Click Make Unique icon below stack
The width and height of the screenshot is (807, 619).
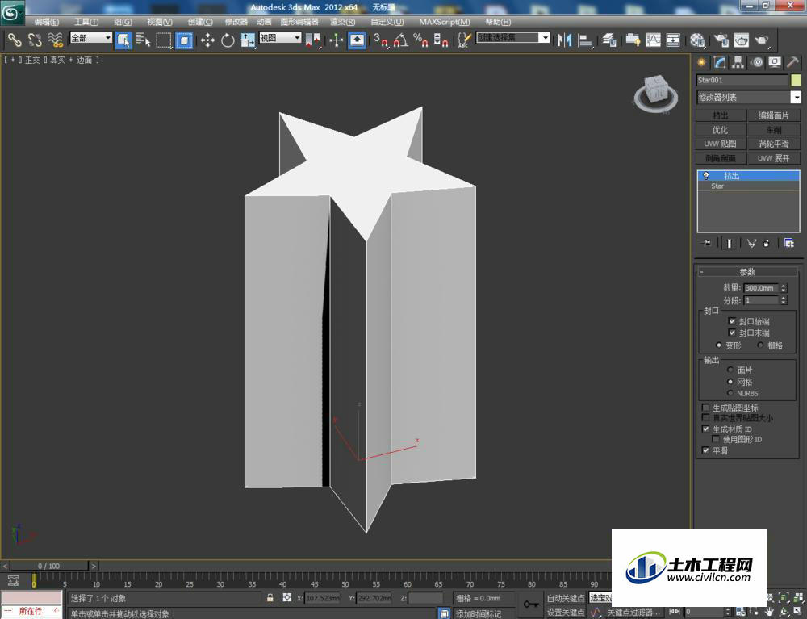click(752, 243)
